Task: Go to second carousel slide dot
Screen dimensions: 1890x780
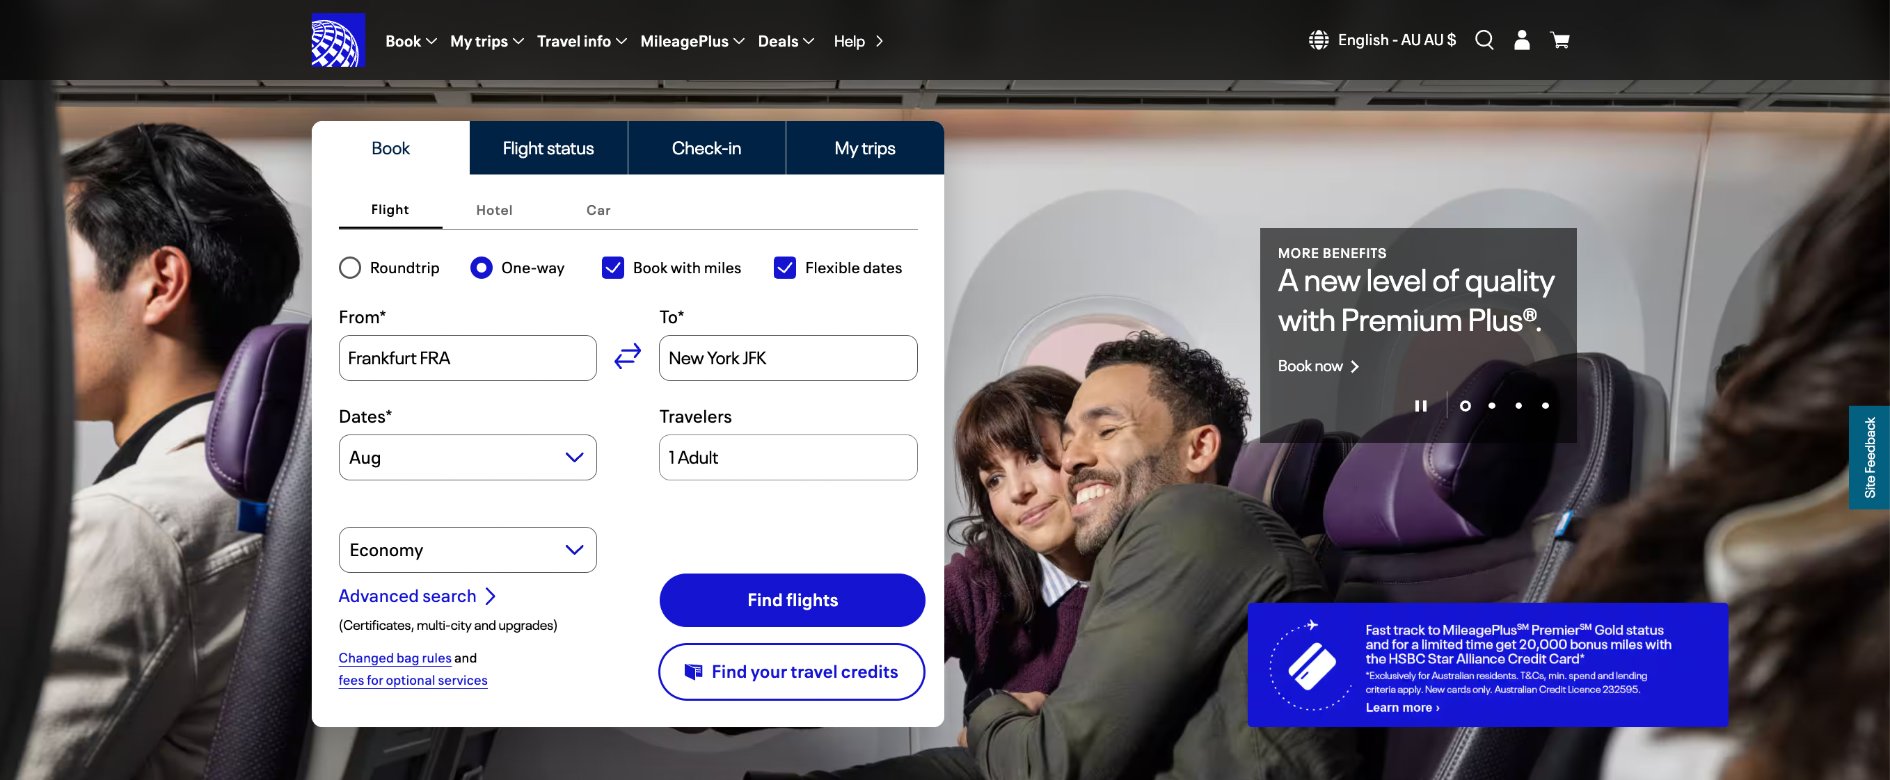Action: pos(1491,405)
